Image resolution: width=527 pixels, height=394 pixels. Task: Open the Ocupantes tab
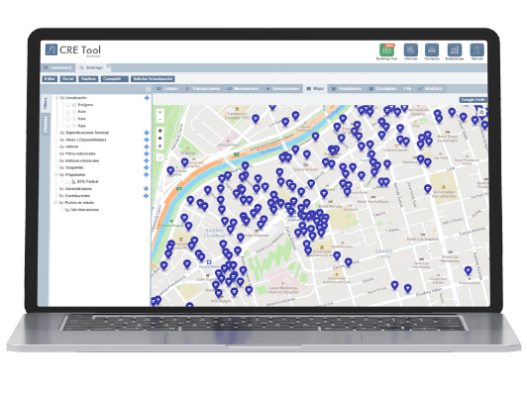pos(382,89)
